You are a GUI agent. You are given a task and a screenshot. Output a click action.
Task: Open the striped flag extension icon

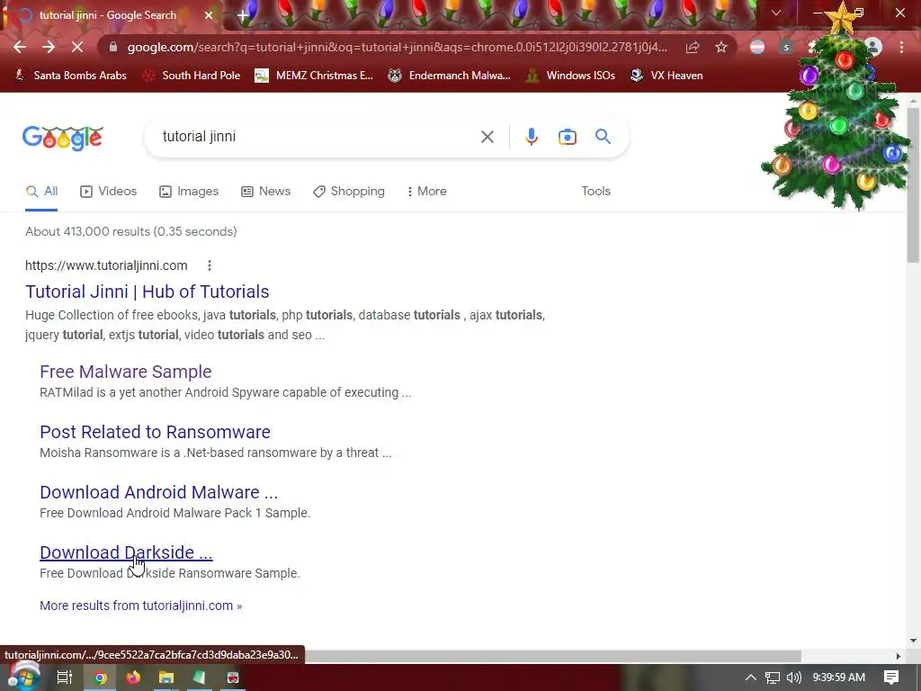click(757, 47)
